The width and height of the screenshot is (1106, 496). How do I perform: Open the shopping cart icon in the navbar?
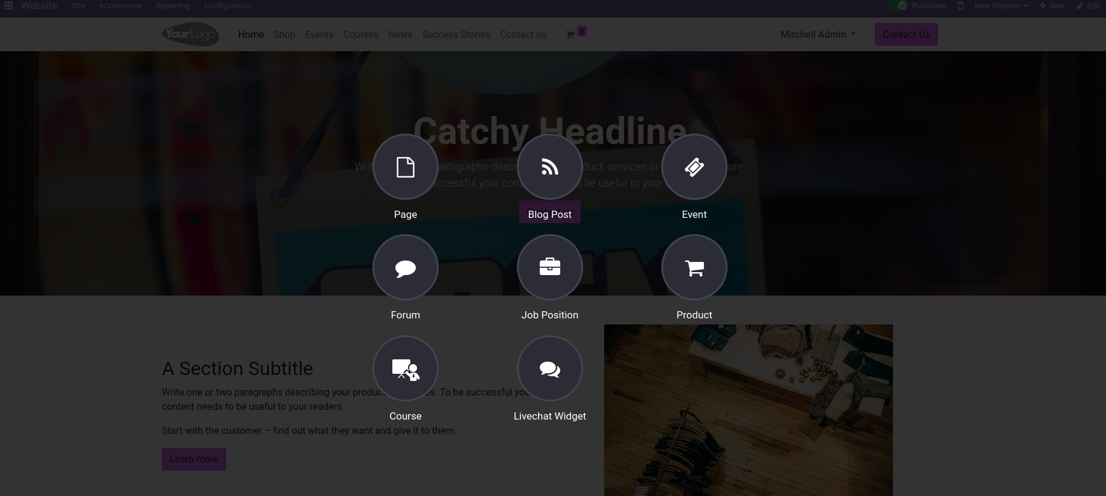click(x=570, y=35)
